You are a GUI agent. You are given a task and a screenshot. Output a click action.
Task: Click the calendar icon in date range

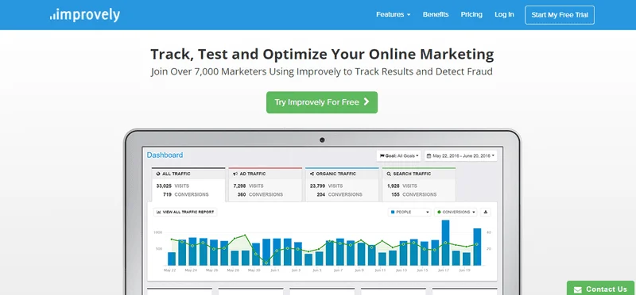click(429, 155)
